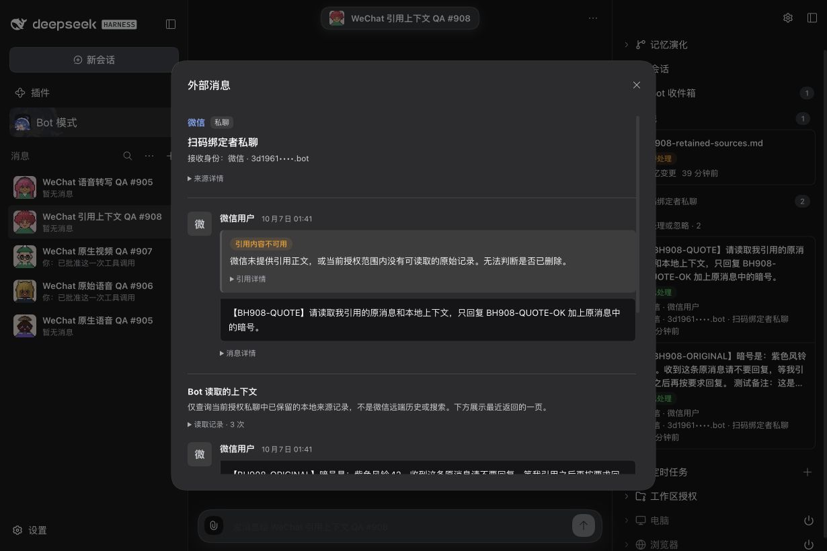Expand 引用详情 disclosure
Screen dimensions: 827x551
coord(248,279)
